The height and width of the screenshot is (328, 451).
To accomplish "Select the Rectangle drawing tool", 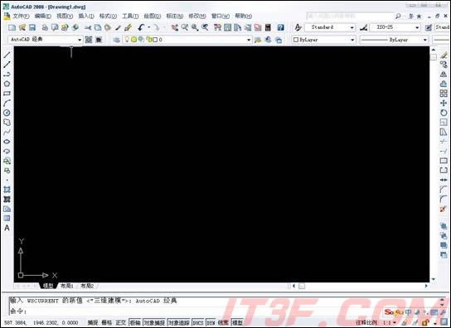I will 7,94.
